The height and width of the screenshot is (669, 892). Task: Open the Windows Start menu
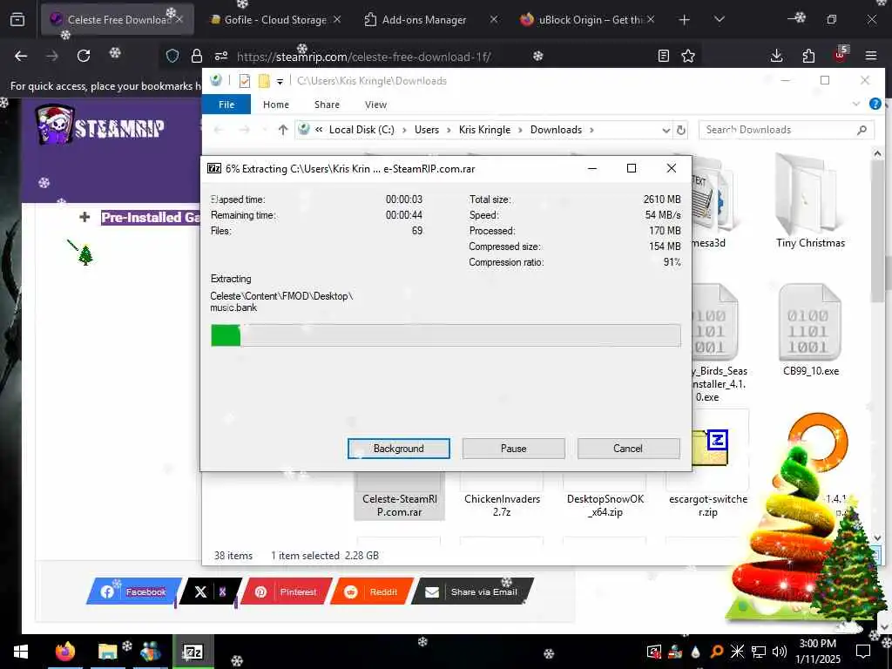(x=21, y=652)
